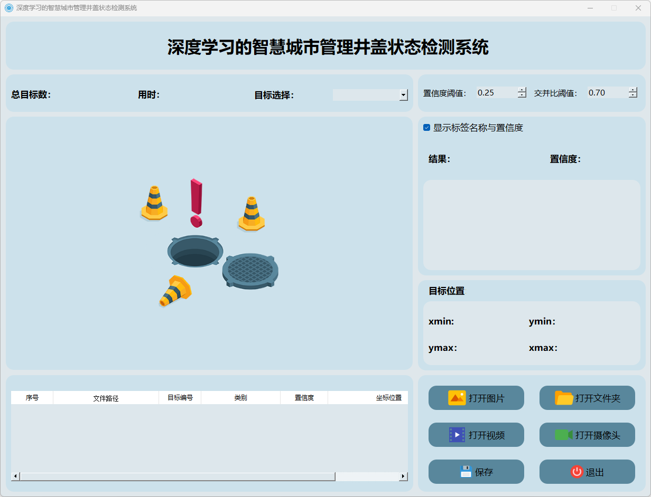Click the floppy disk save icon

coord(466,472)
